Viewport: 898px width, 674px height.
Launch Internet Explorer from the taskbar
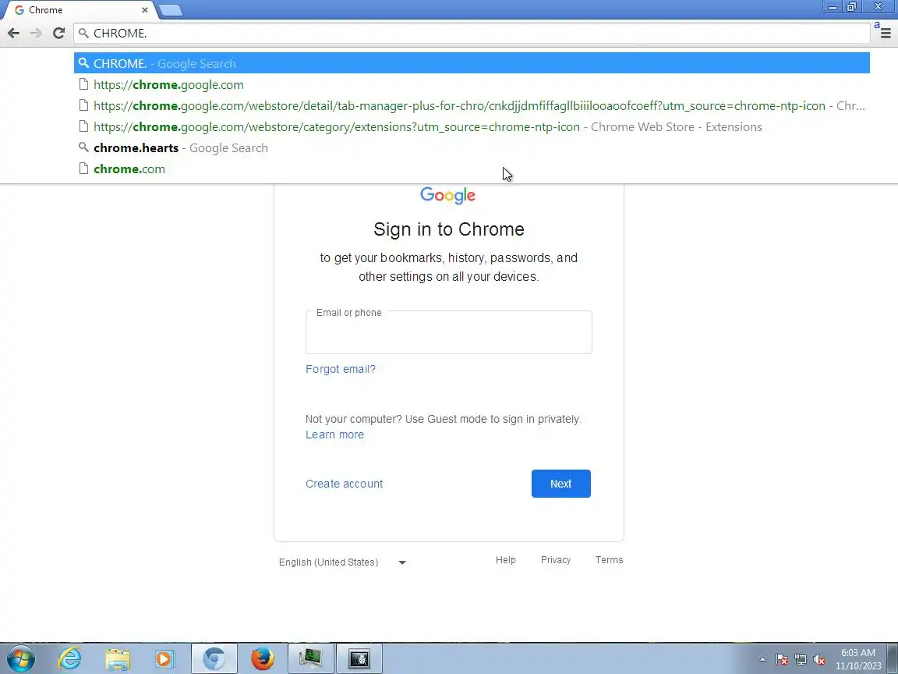pos(69,658)
